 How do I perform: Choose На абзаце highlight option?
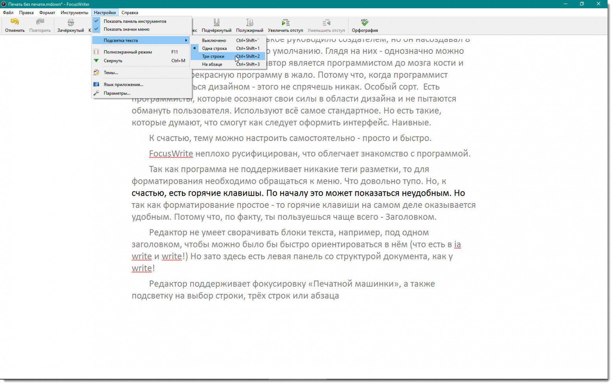point(212,64)
